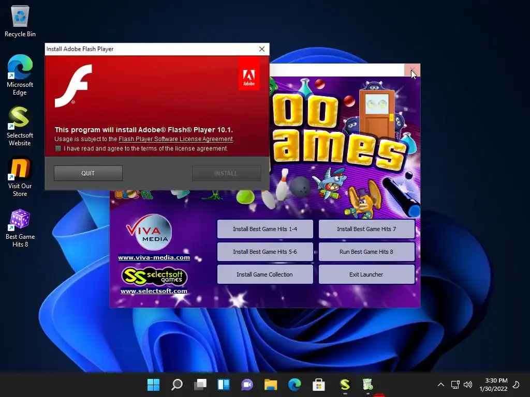Check the license agreement checkbox
Viewport: 530px width, 397px height.
[58, 148]
